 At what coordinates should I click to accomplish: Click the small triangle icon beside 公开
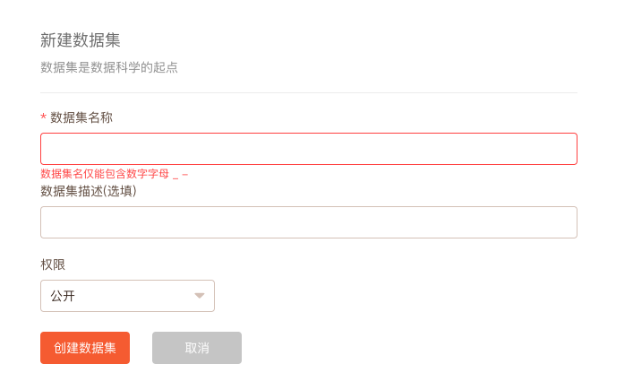coord(199,296)
